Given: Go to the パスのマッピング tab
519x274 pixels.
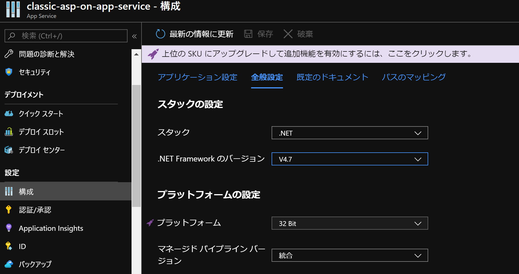Looking at the screenshot, I should pos(414,77).
